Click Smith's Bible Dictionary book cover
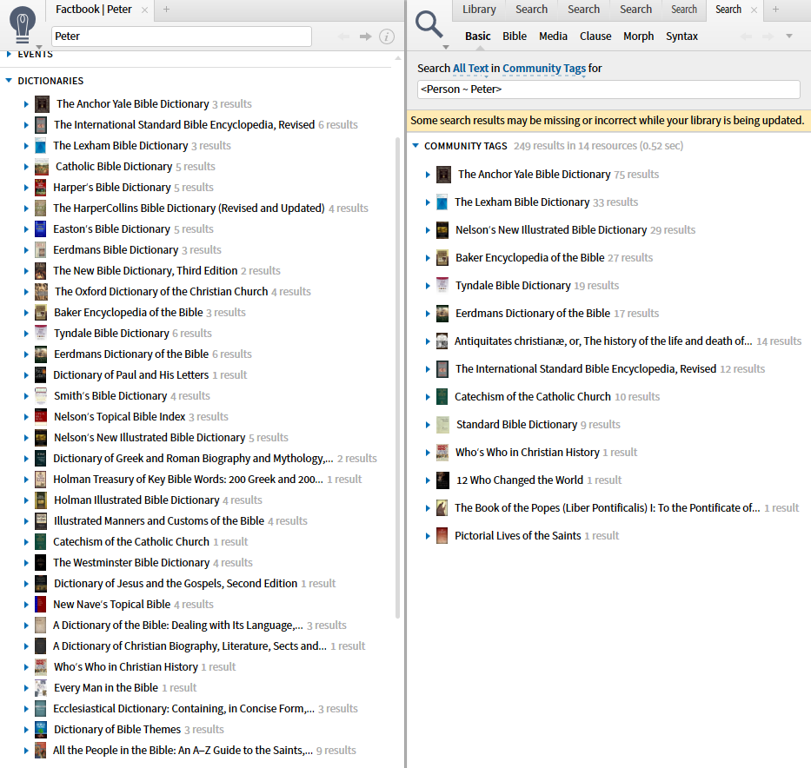The width and height of the screenshot is (811, 768). [x=41, y=396]
